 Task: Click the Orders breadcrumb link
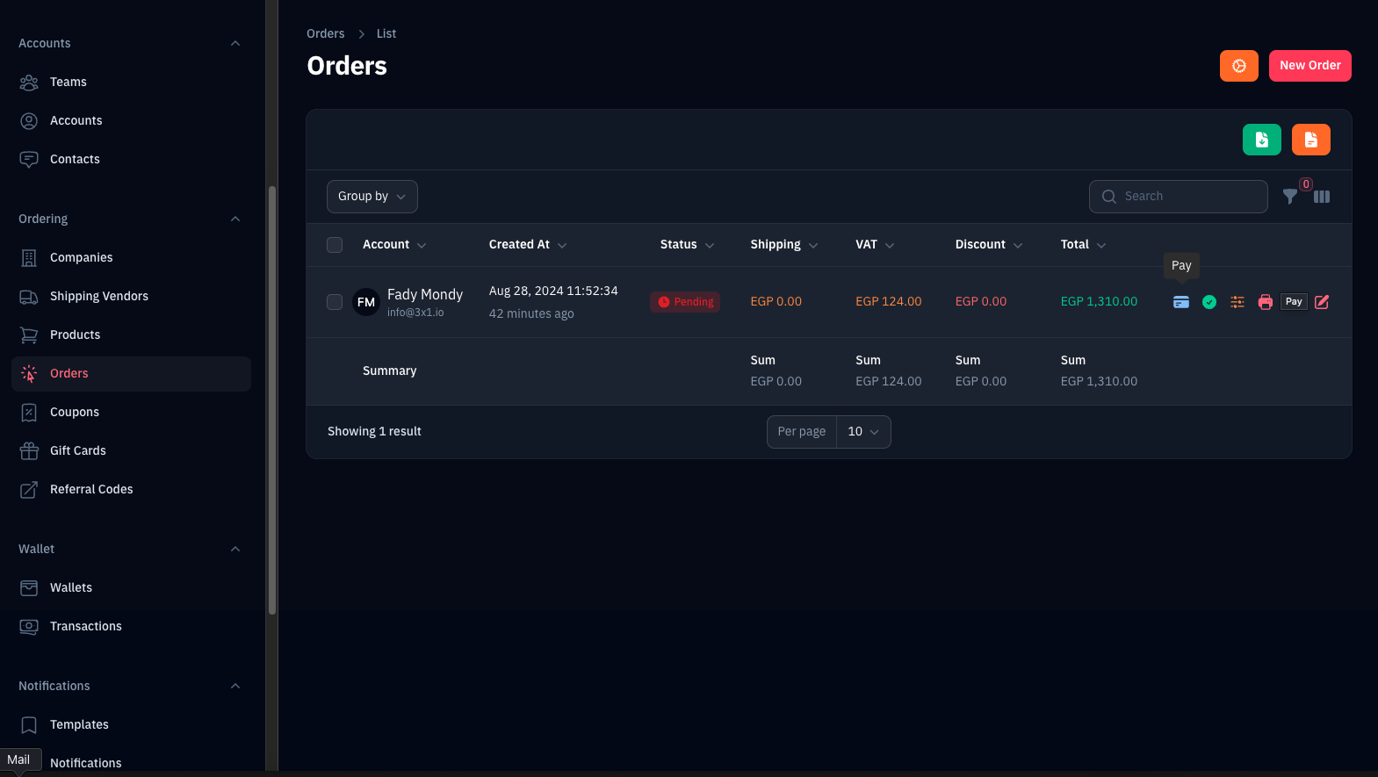click(x=326, y=33)
